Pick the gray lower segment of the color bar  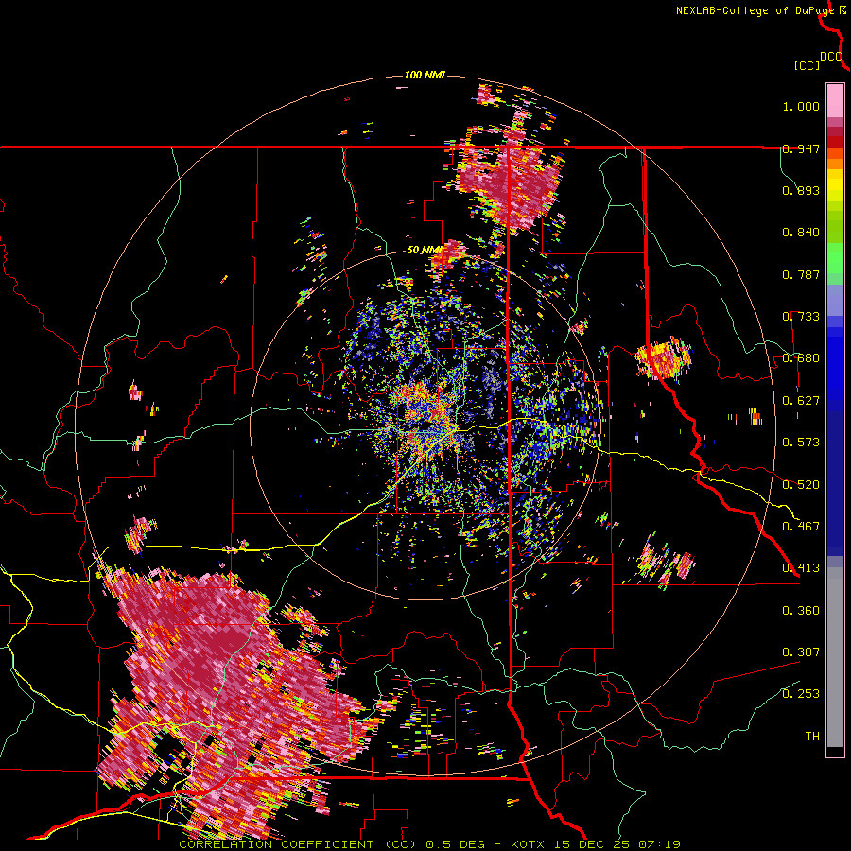835,657
